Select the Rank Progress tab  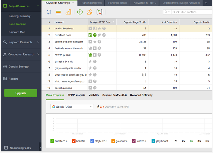point(55,95)
